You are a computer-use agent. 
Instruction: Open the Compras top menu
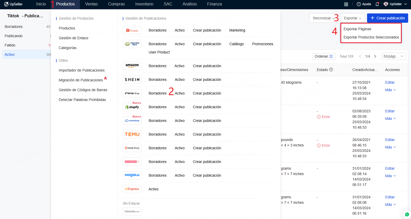[117, 4]
